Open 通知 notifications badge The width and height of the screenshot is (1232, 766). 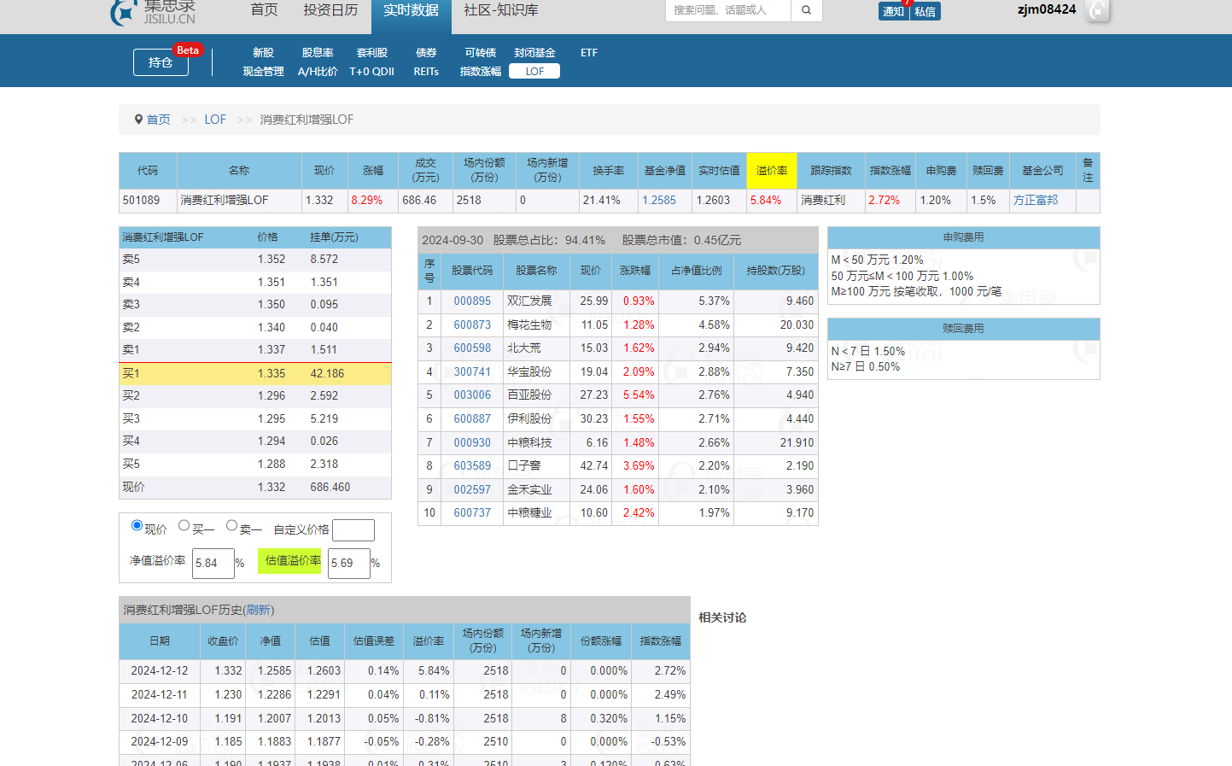click(893, 11)
